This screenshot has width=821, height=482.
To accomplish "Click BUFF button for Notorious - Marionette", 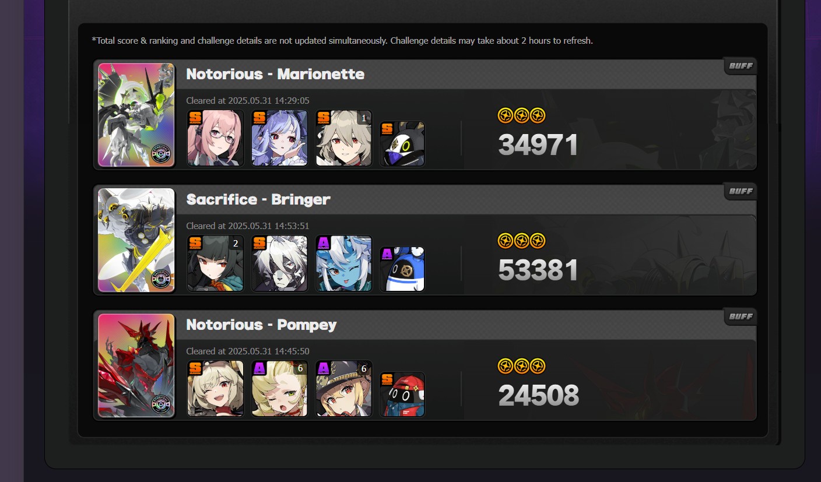I will point(741,66).
